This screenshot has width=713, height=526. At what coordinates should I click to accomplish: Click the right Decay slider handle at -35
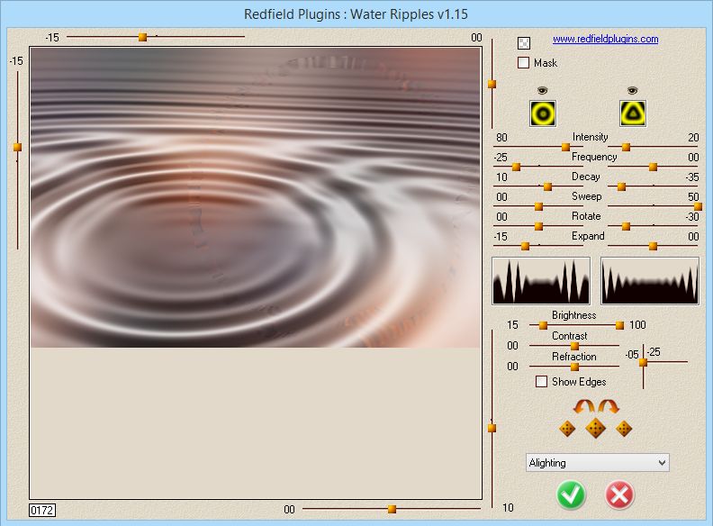[x=621, y=187]
